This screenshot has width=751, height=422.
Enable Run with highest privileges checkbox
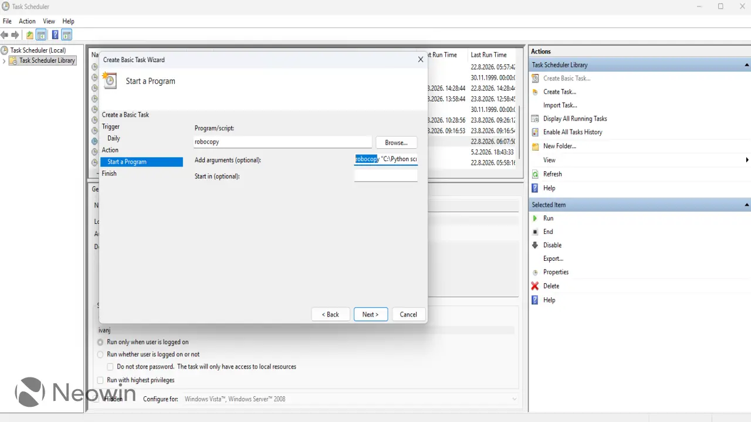(x=100, y=380)
